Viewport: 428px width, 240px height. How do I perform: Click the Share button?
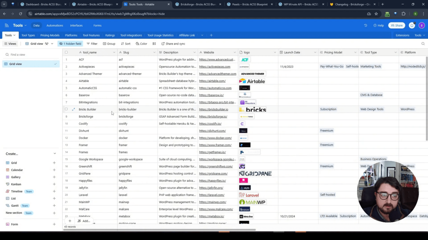tap(397, 25)
